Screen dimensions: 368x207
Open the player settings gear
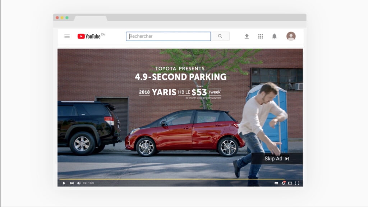(x=283, y=183)
